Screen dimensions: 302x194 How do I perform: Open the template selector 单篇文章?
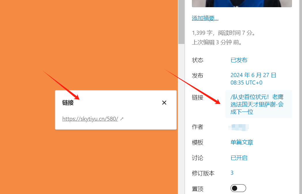coord(242,142)
